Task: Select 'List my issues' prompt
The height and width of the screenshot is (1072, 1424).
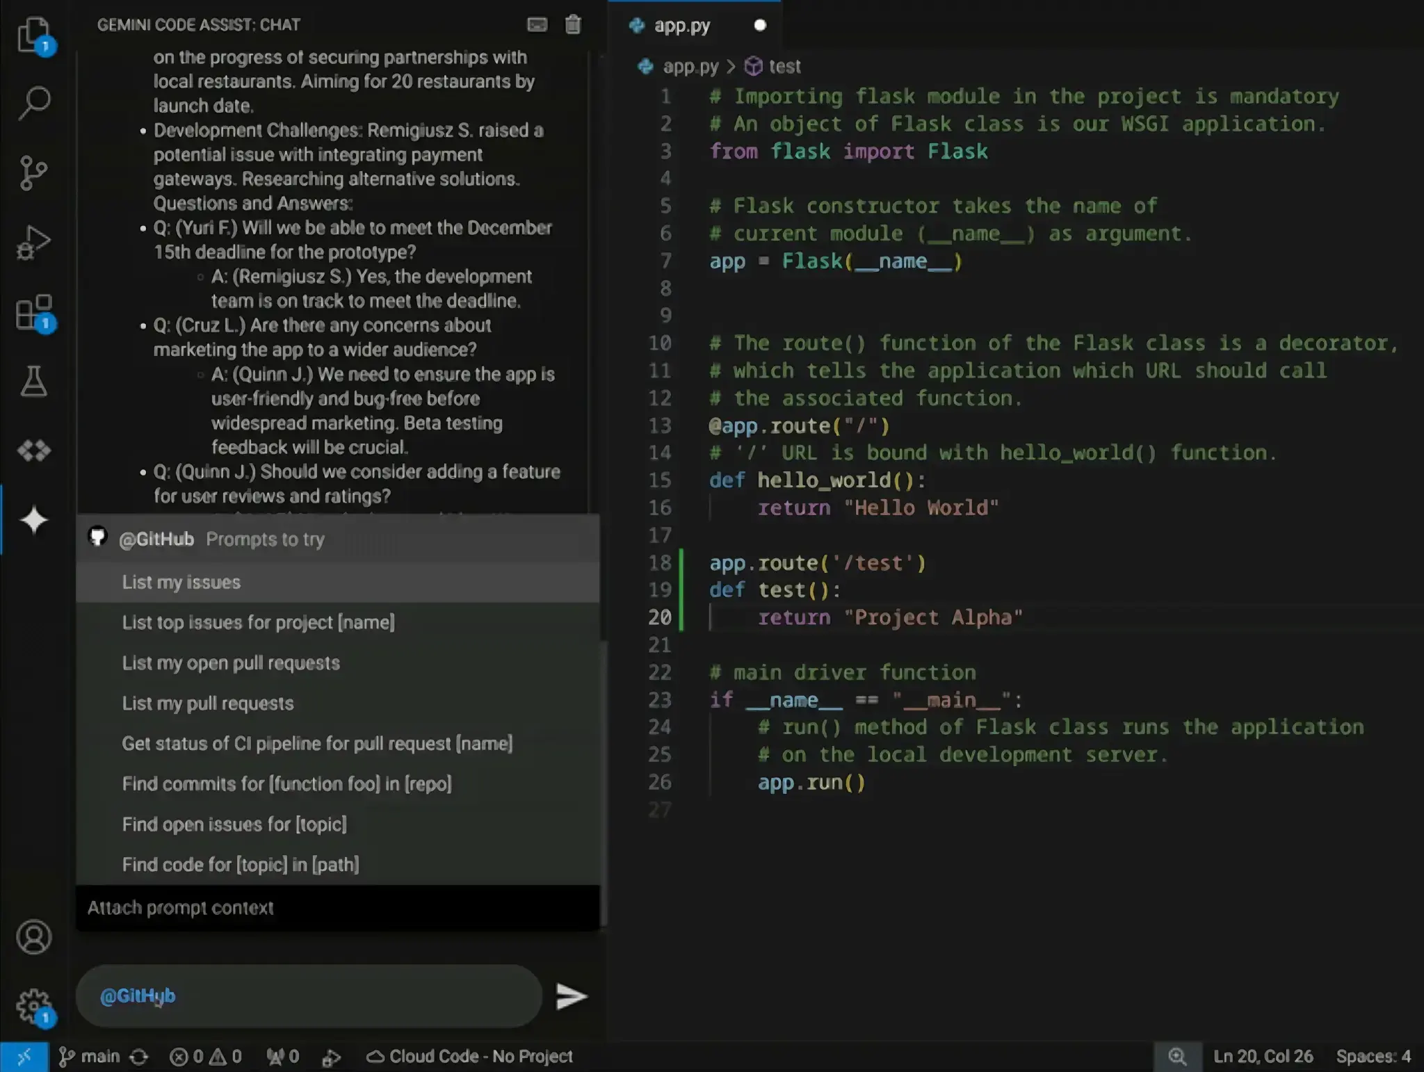Action: click(x=181, y=582)
